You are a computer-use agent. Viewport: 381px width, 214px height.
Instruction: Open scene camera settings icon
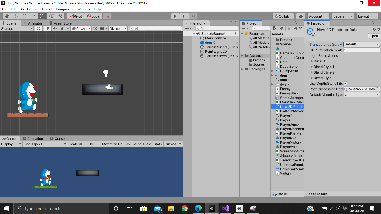102,28
